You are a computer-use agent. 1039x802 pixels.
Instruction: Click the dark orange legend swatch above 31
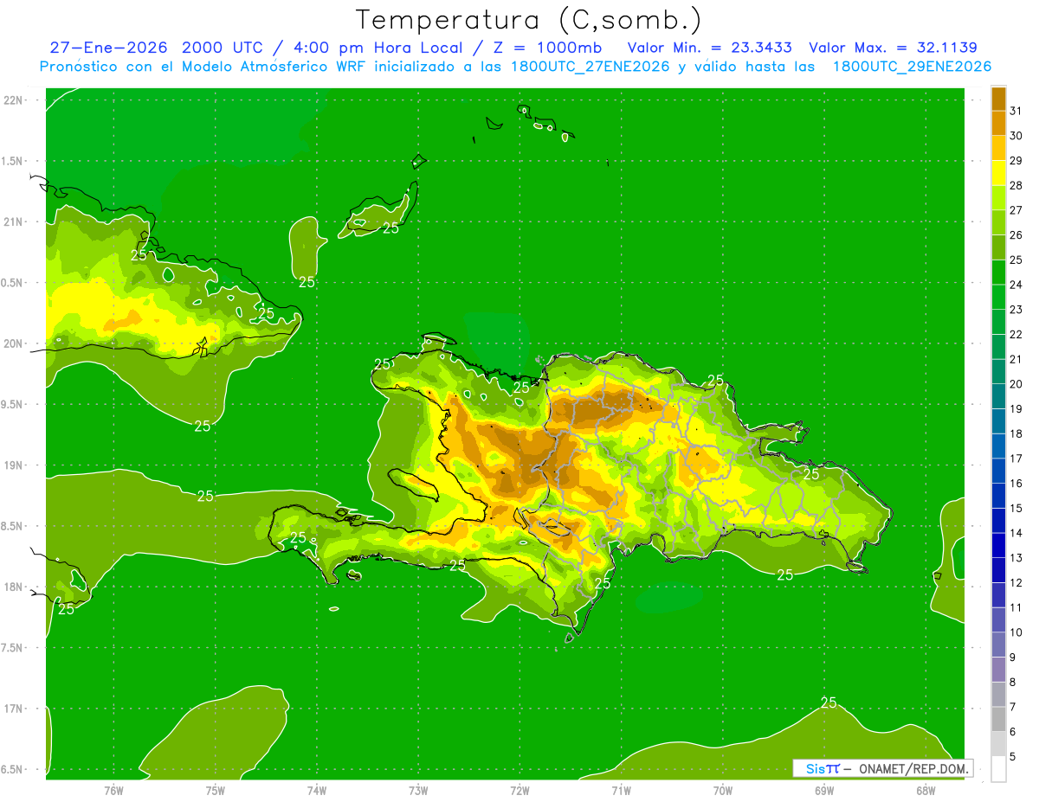pyautogui.click(x=998, y=99)
